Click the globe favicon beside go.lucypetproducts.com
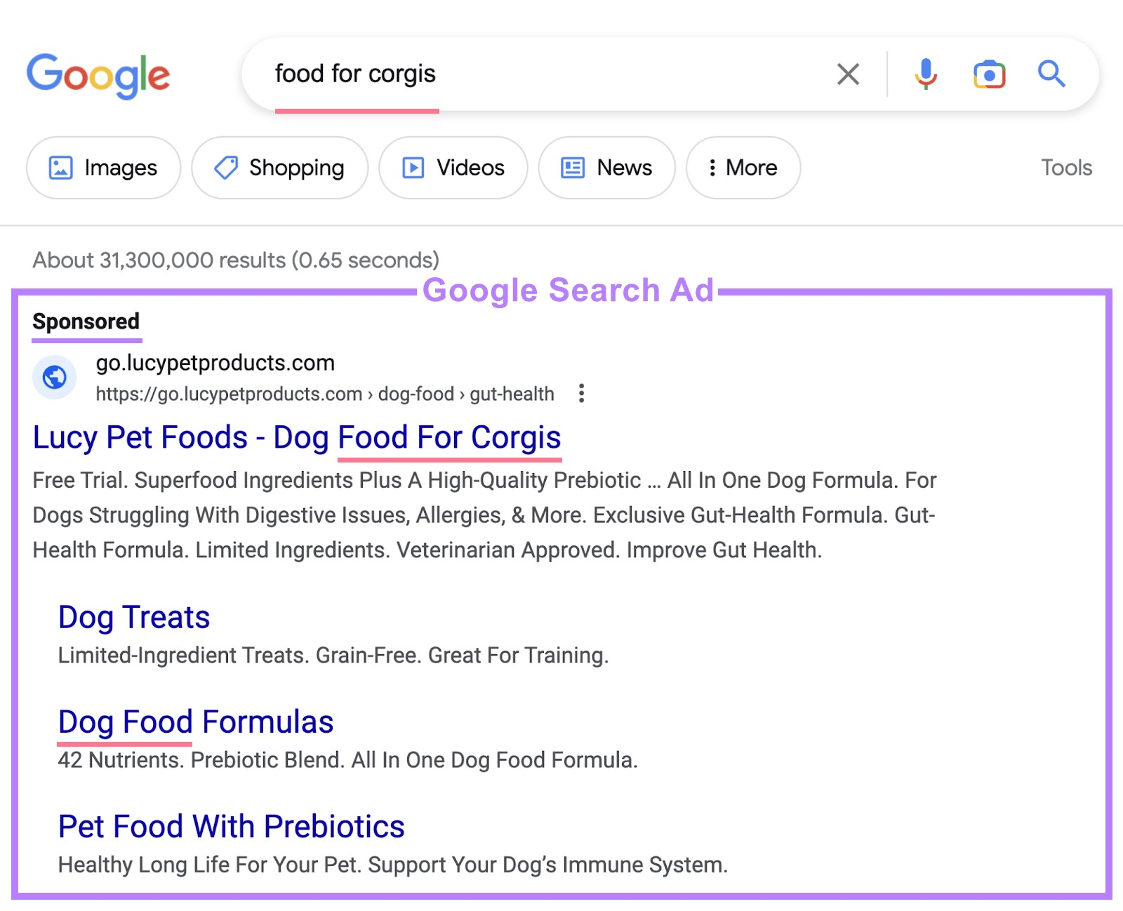The image size is (1123, 911). [55, 377]
